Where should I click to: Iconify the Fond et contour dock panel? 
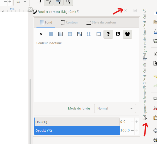[x=125, y=11]
